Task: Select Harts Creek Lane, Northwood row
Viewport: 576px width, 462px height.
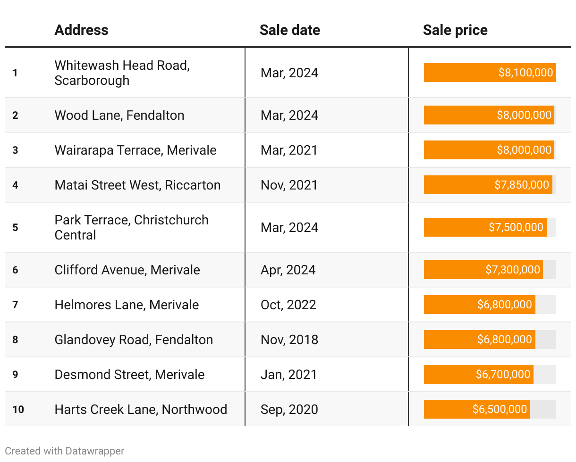Action: (288, 409)
